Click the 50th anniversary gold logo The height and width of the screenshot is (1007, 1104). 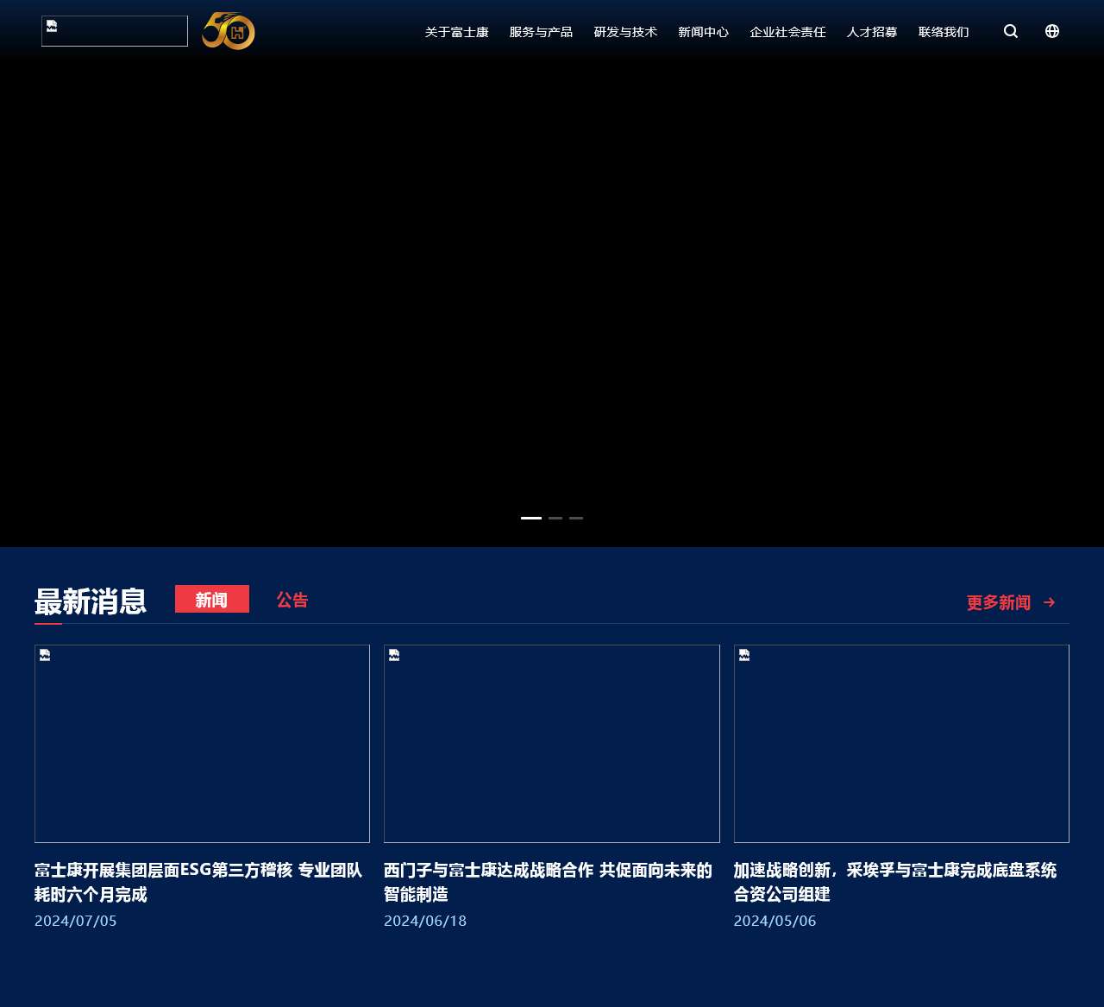229,31
